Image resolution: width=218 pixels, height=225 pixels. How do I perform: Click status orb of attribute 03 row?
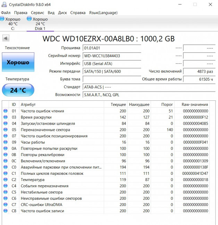pyautogui.click(x=6, y=117)
